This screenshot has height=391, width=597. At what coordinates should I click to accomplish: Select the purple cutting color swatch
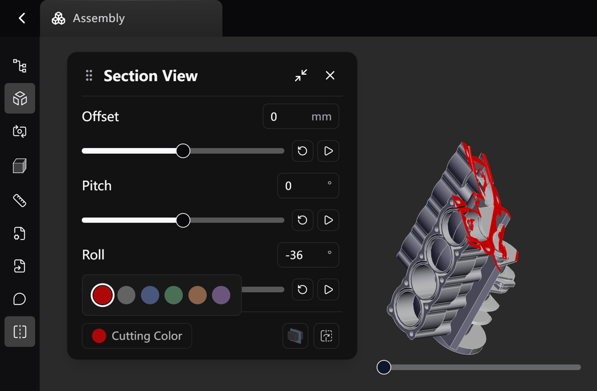click(x=221, y=295)
